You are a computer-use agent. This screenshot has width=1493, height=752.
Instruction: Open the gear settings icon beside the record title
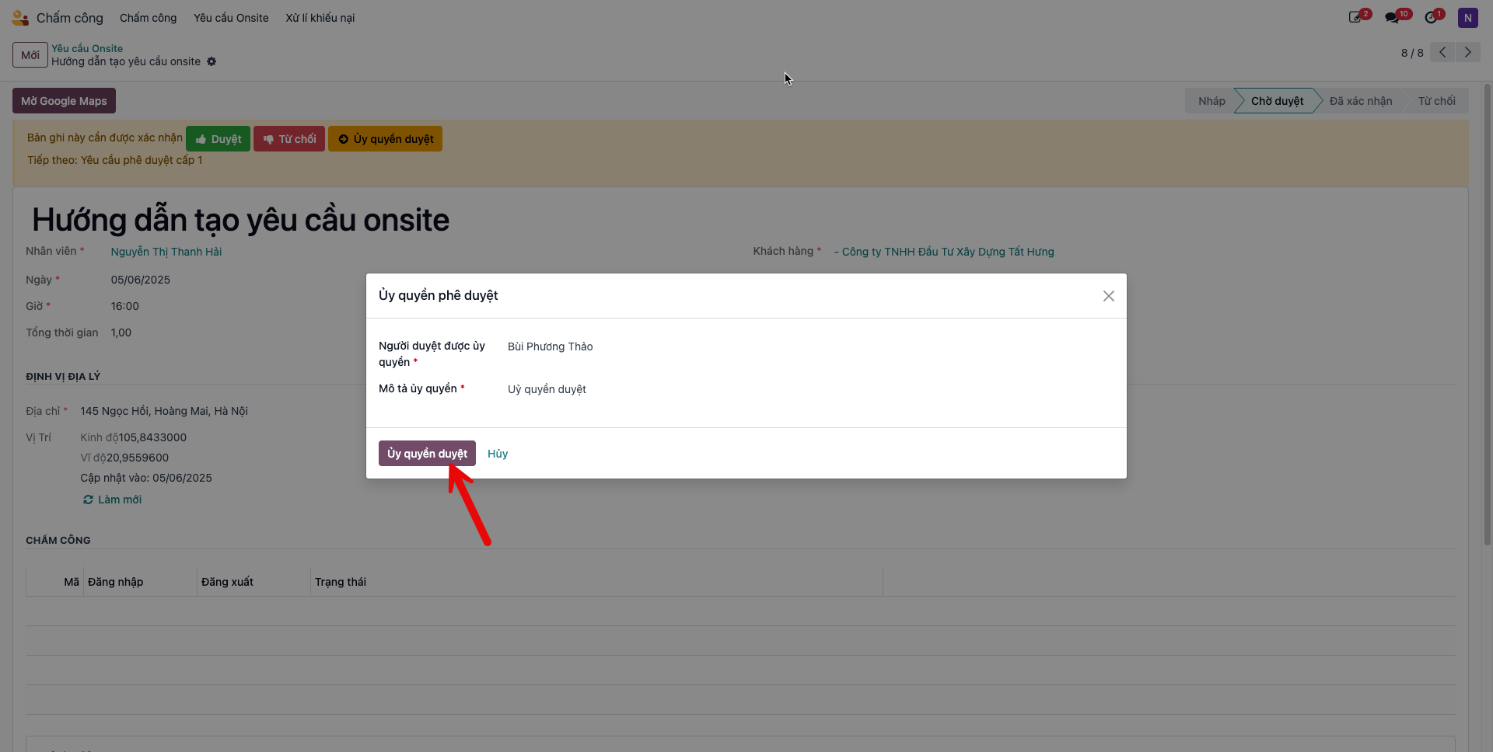pos(212,61)
